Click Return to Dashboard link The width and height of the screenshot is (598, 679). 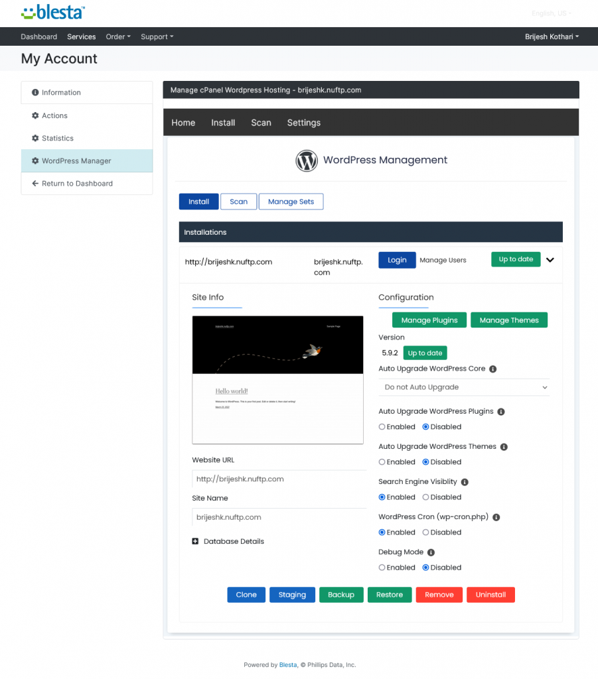coord(87,183)
